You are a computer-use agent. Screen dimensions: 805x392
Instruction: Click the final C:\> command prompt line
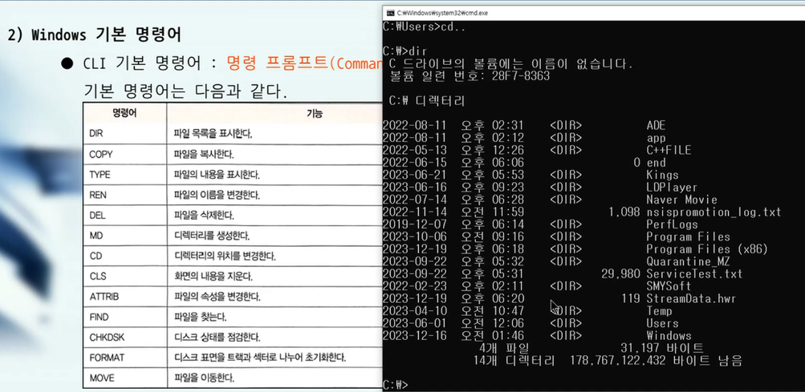point(396,384)
